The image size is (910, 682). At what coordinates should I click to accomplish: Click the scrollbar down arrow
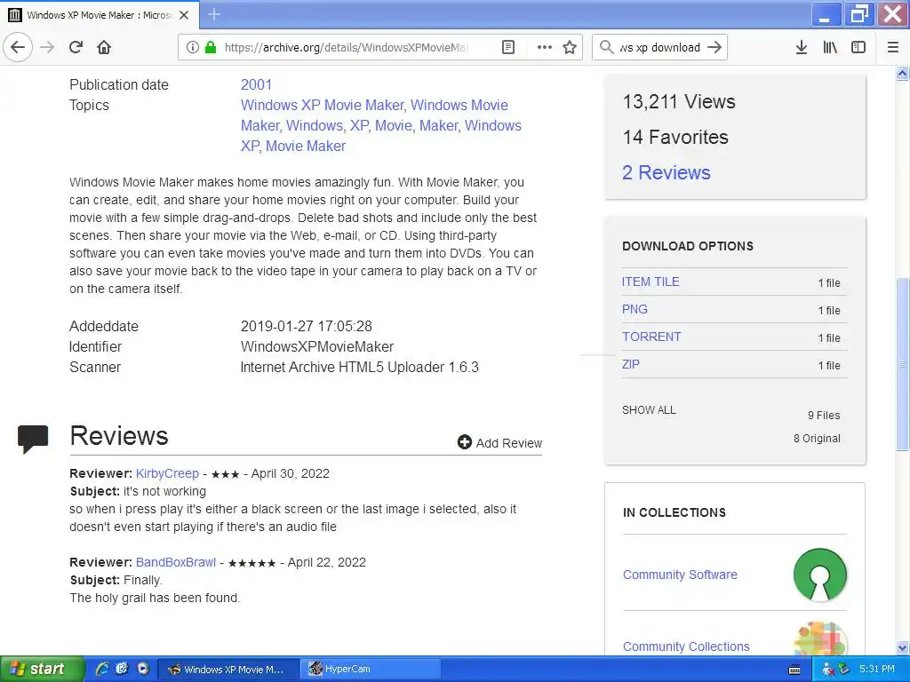pyautogui.click(x=902, y=647)
